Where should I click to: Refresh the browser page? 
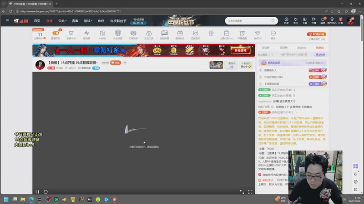[10, 11]
